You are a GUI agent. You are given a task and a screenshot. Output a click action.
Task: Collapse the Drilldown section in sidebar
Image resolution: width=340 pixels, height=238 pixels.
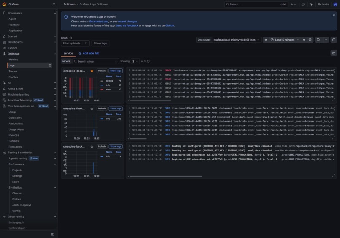[x=55, y=54]
